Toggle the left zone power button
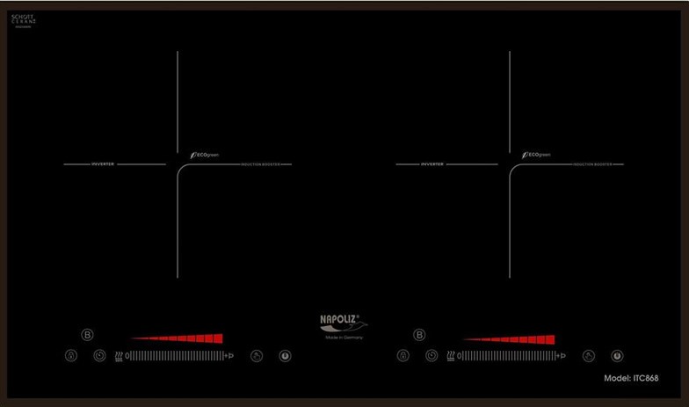Viewport: 689px width, 407px height. [285, 356]
